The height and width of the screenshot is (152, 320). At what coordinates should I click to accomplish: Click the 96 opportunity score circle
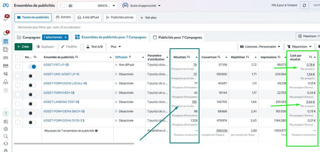point(125,6)
